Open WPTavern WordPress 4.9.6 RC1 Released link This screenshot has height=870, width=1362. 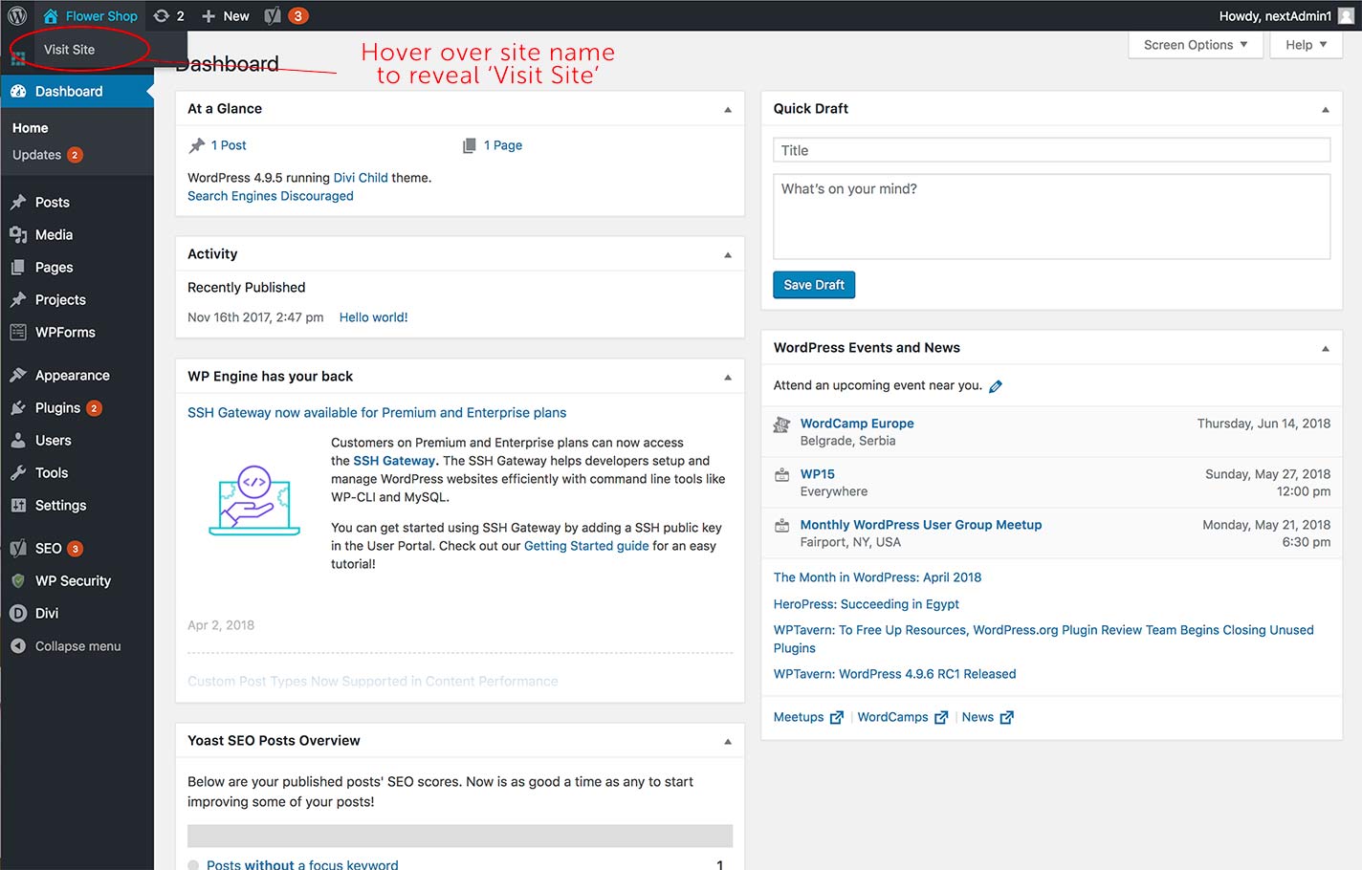(894, 674)
